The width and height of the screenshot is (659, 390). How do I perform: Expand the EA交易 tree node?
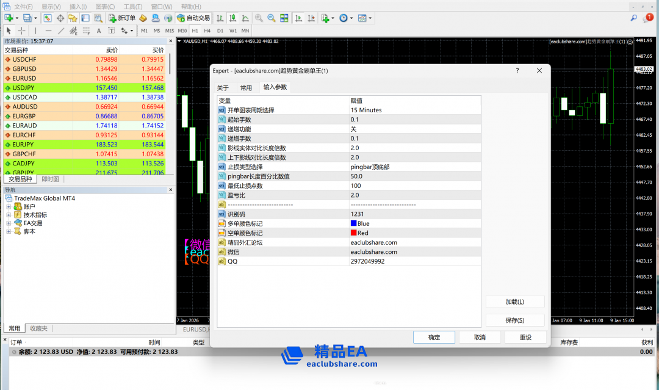click(9, 223)
